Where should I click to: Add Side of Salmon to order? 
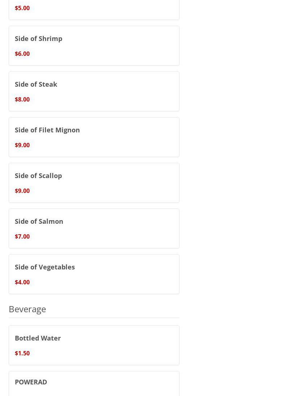(x=94, y=228)
